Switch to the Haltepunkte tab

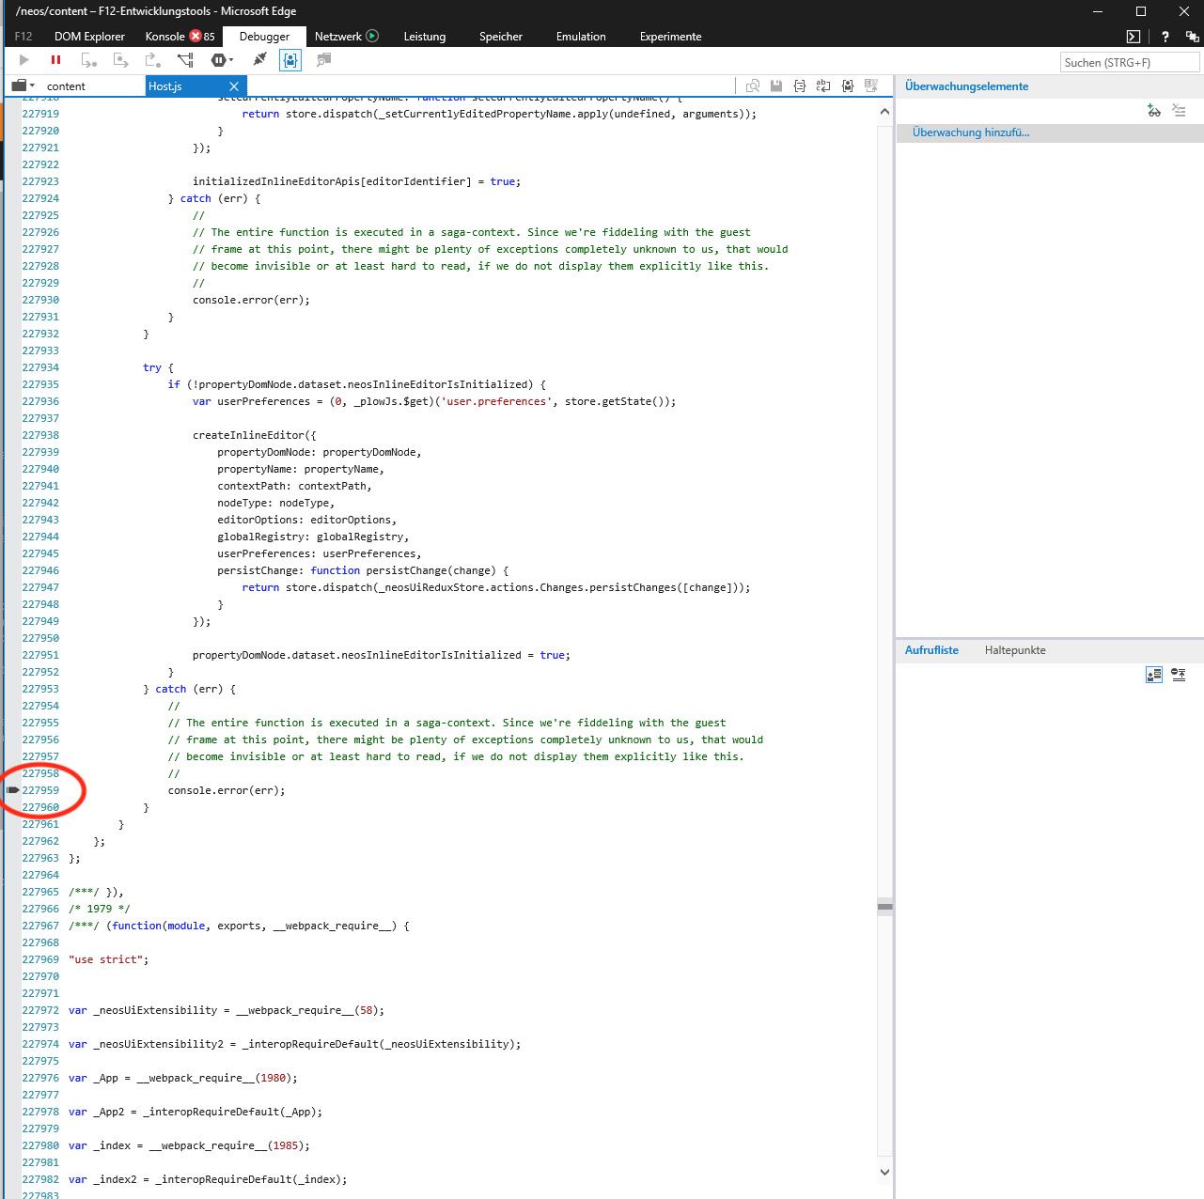pos(1015,650)
